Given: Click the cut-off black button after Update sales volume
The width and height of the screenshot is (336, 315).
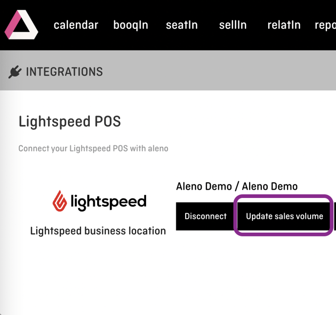Looking at the screenshot, I should pos(335,216).
